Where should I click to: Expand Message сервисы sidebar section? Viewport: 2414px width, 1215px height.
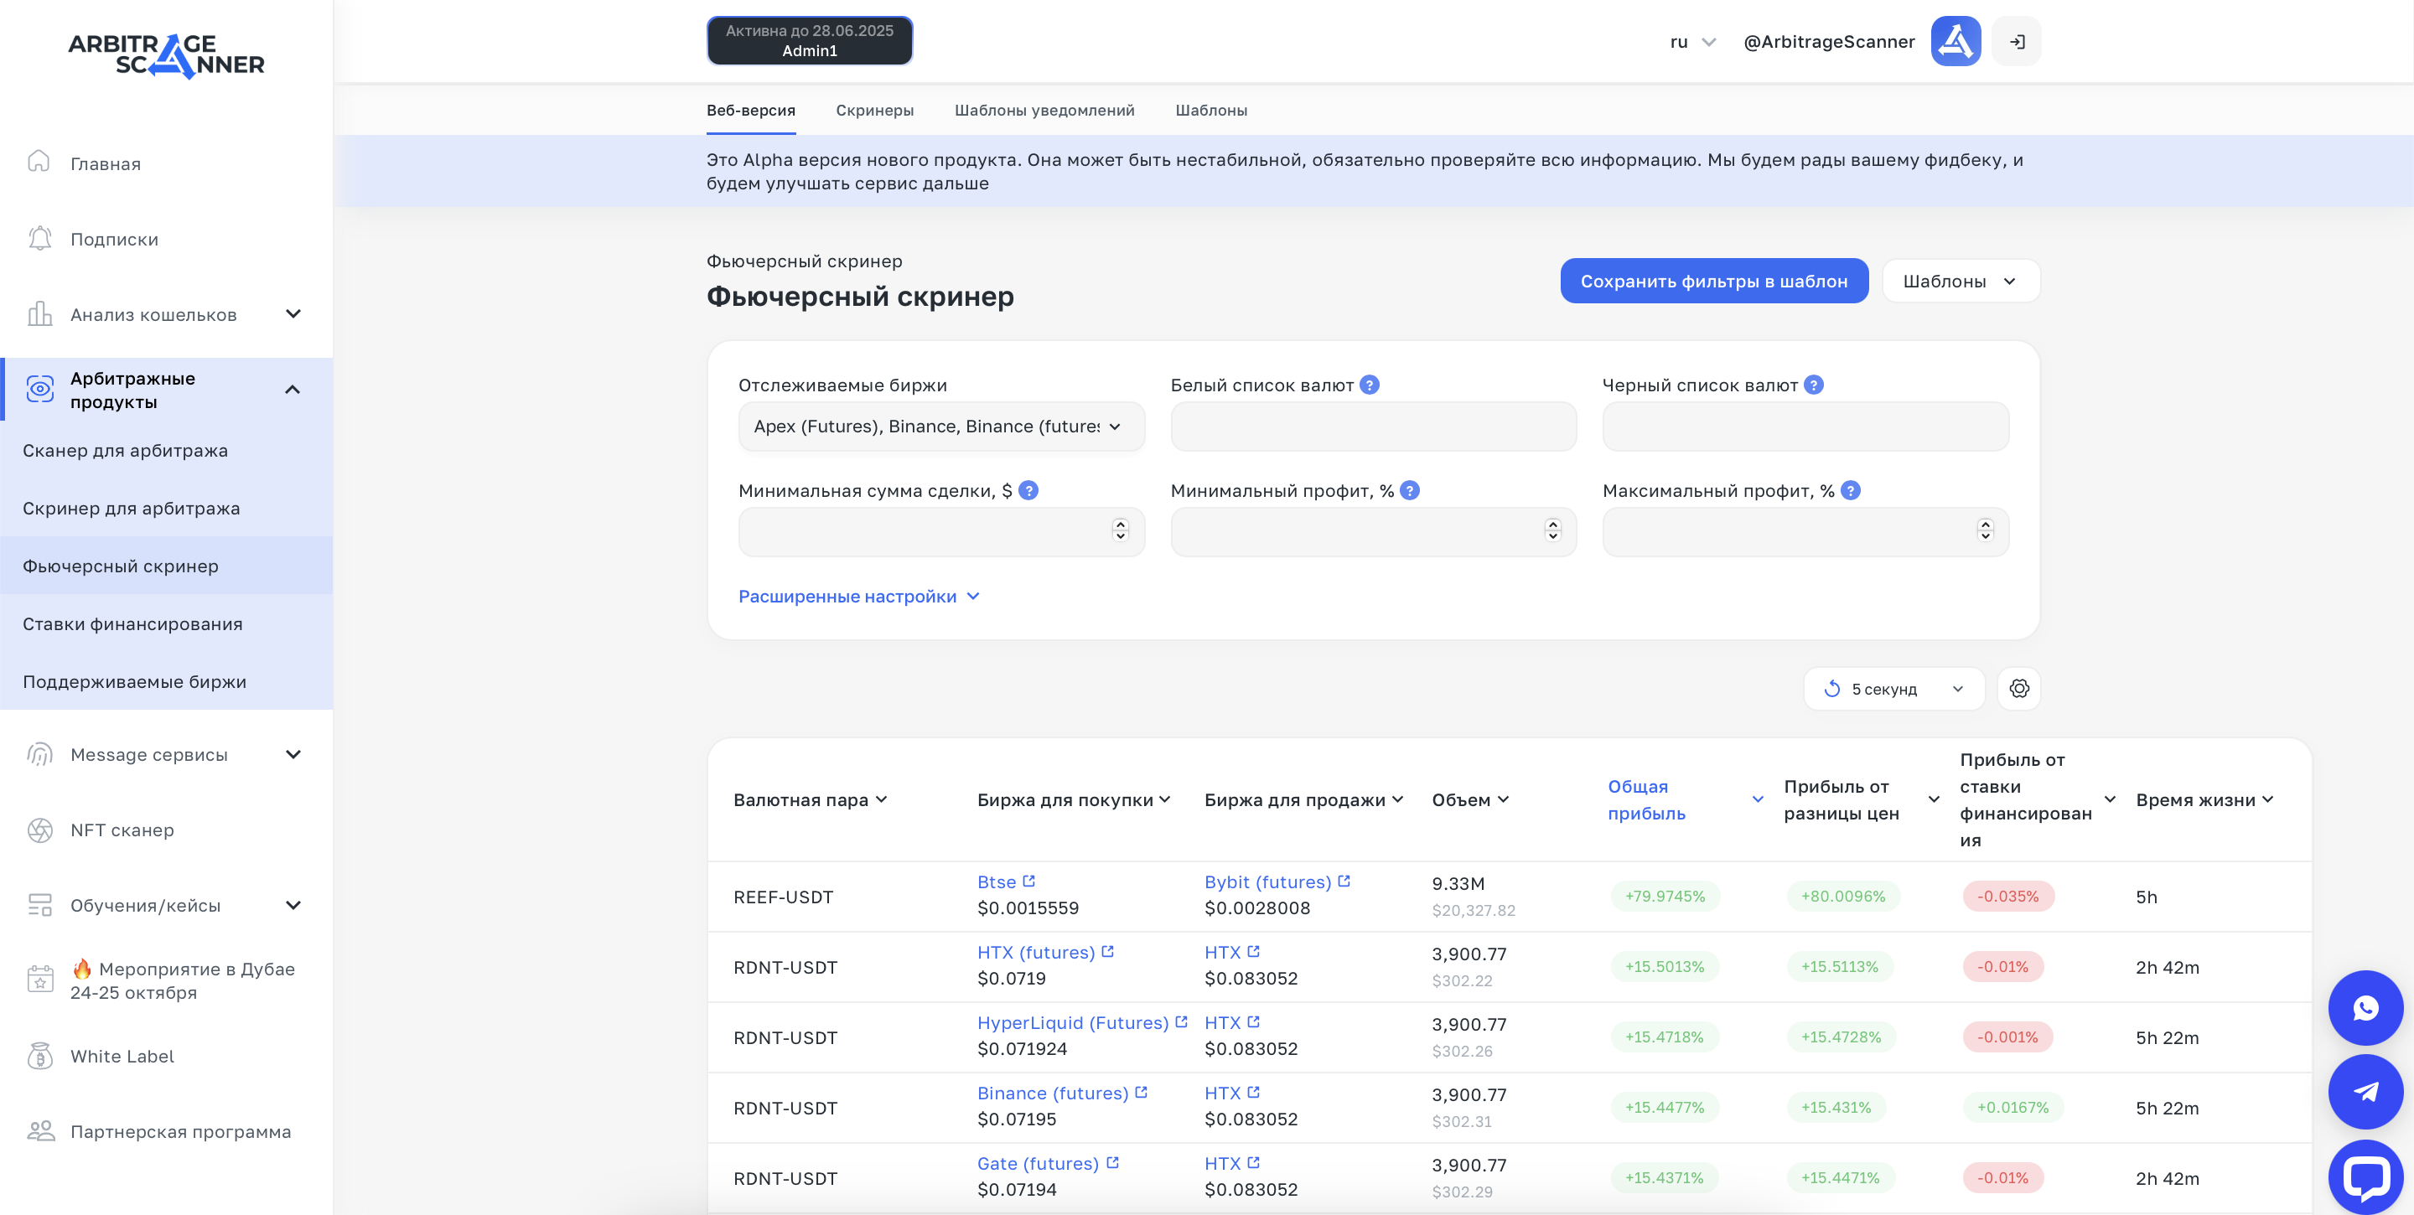(293, 754)
